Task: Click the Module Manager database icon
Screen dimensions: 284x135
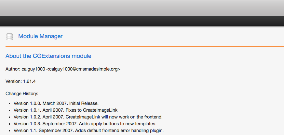Action: click(x=10, y=37)
